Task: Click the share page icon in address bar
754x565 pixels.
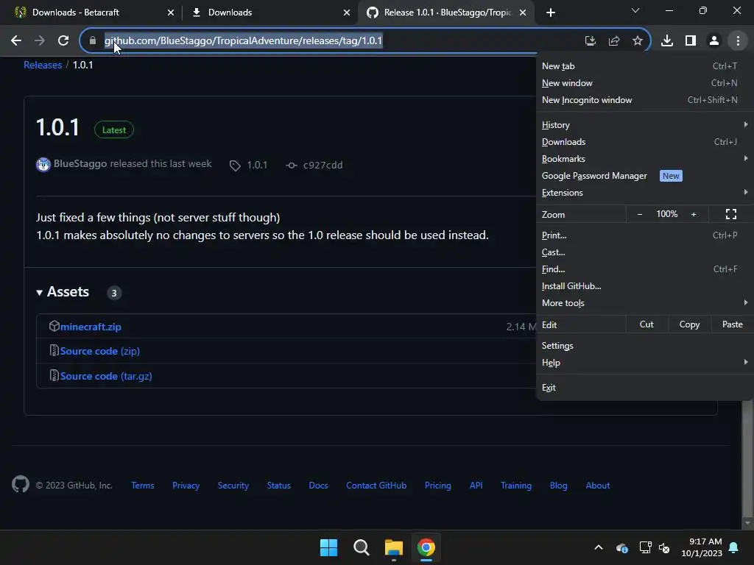Action: (614, 41)
